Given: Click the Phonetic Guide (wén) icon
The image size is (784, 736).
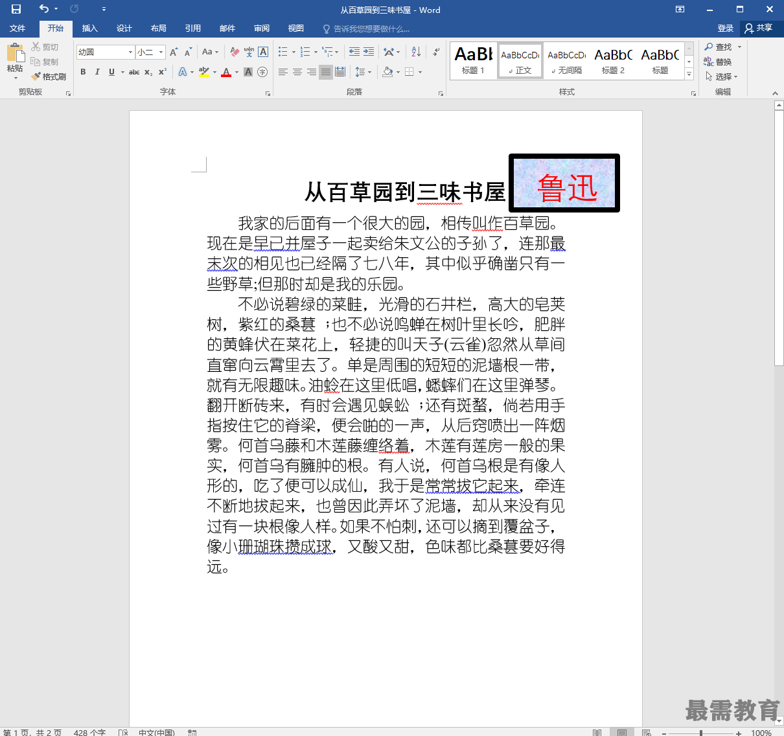Looking at the screenshot, I should 249,52.
